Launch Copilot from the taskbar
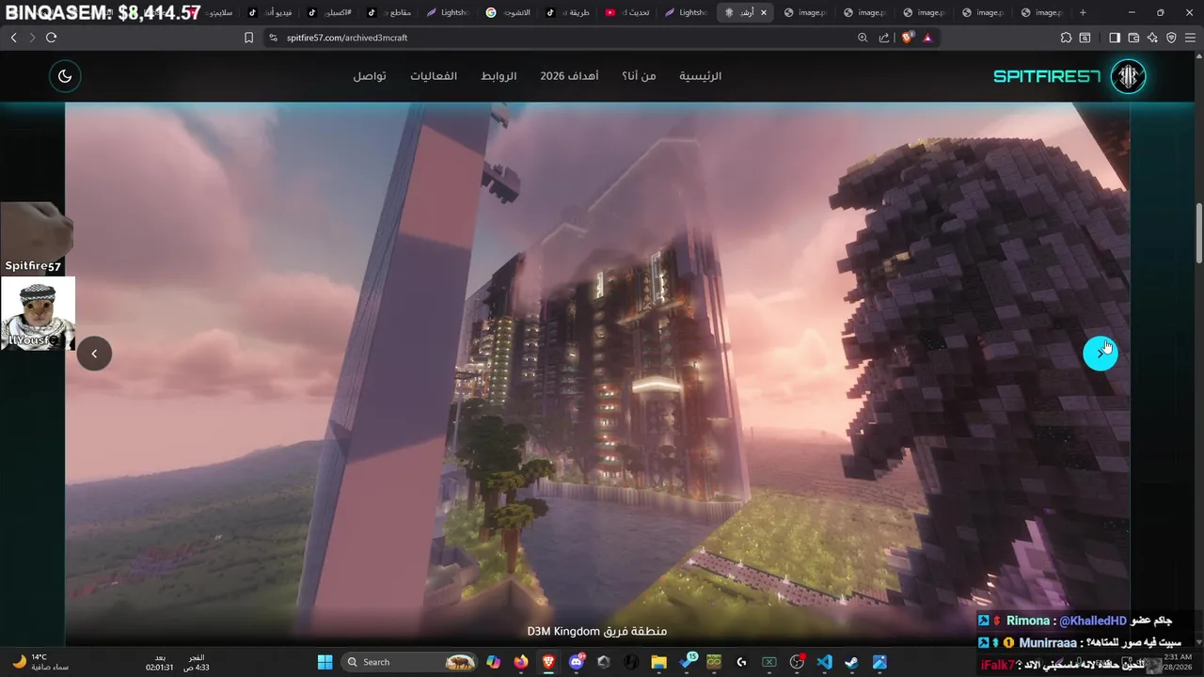1204x677 pixels. click(x=494, y=662)
